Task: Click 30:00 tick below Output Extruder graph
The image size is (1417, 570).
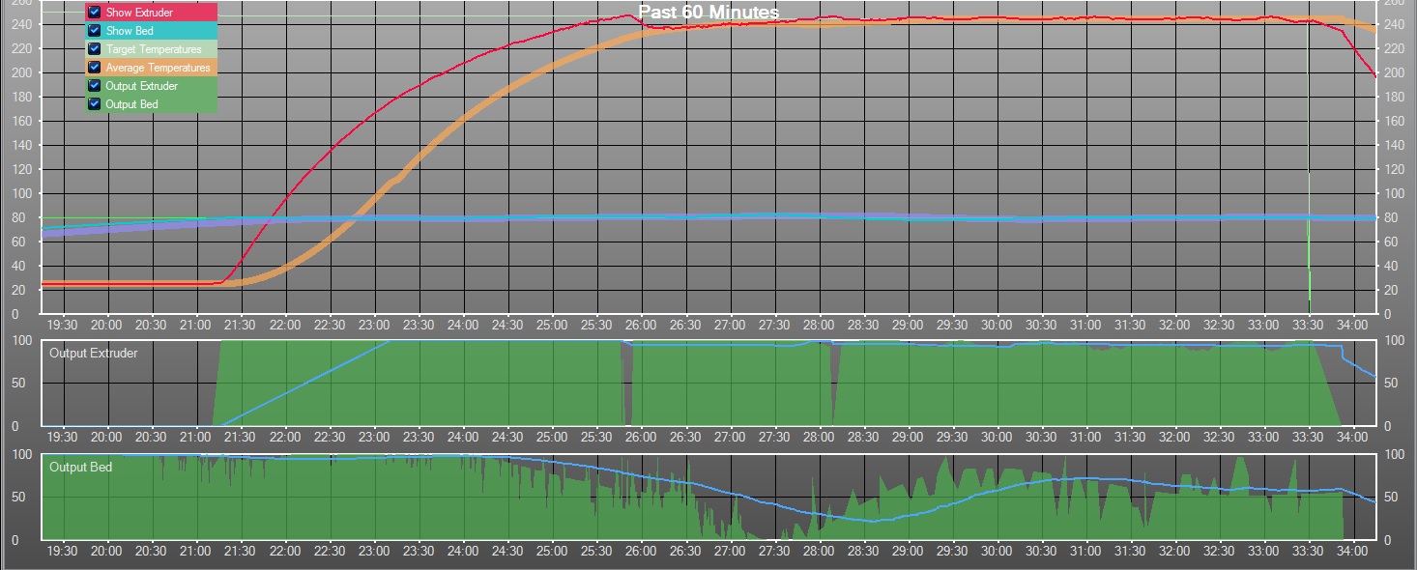Action: click(x=997, y=438)
